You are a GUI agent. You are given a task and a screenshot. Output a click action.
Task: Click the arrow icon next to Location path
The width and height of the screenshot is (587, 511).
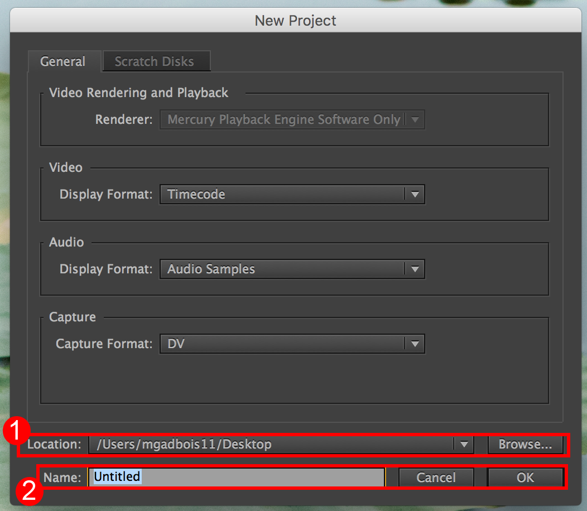464,444
